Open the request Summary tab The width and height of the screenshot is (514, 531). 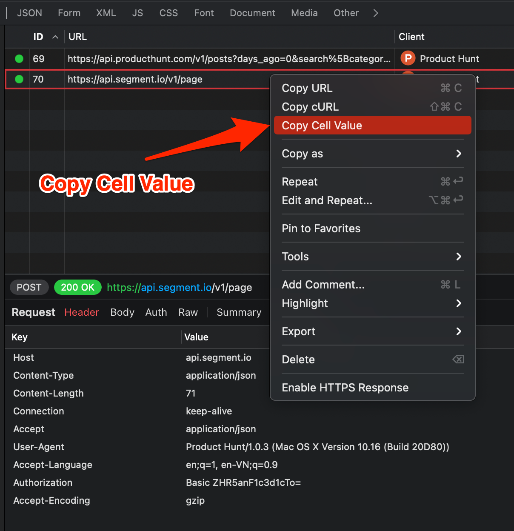(239, 312)
